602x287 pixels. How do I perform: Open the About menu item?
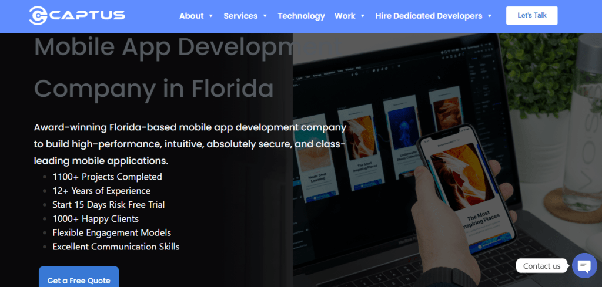coord(191,16)
